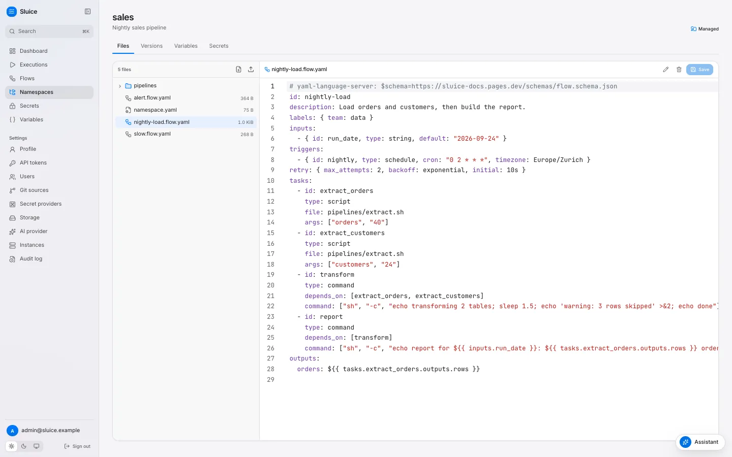732x457 pixels.
Task: Go to Executions
Action: 49,64
